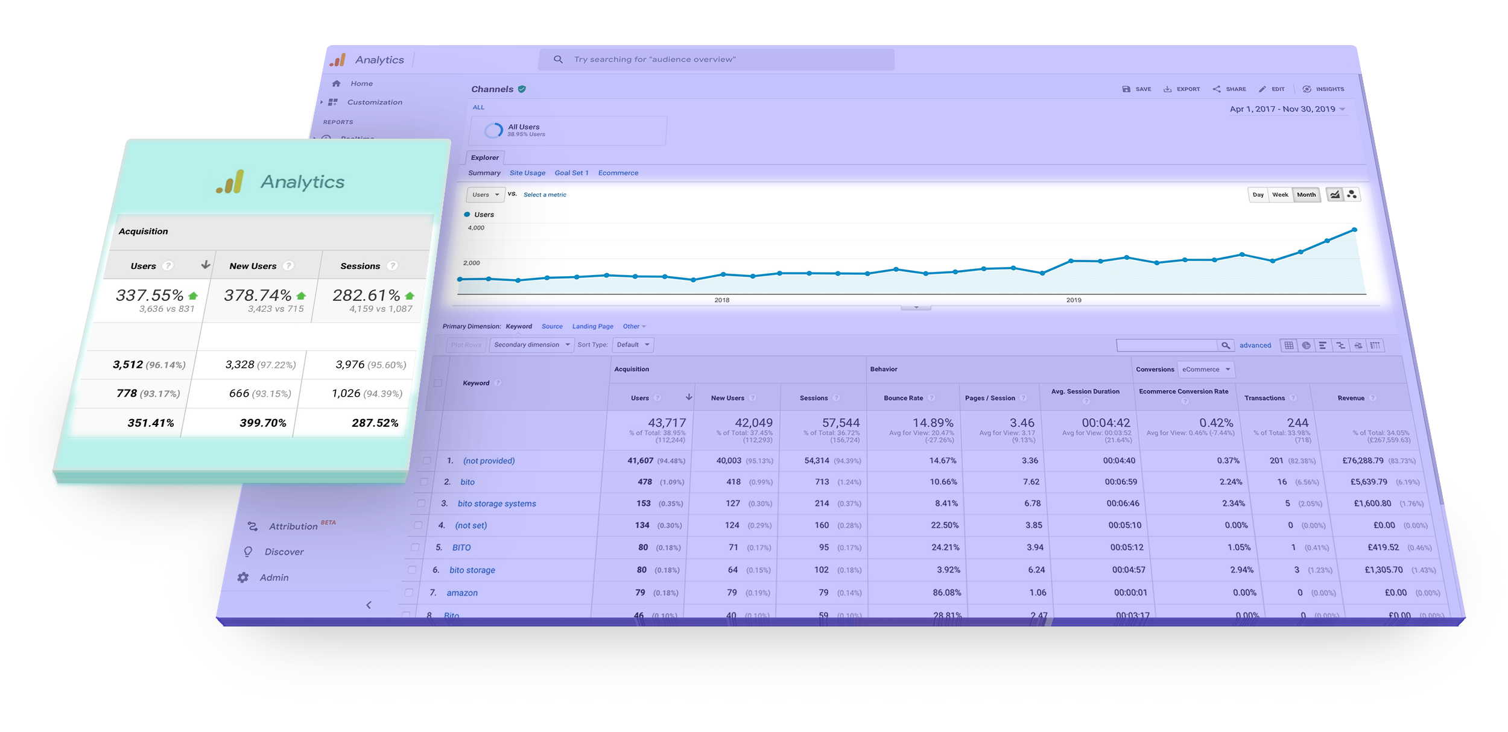The image size is (1508, 732).
Task: Switch to line chart view icon
Action: click(1335, 195)
